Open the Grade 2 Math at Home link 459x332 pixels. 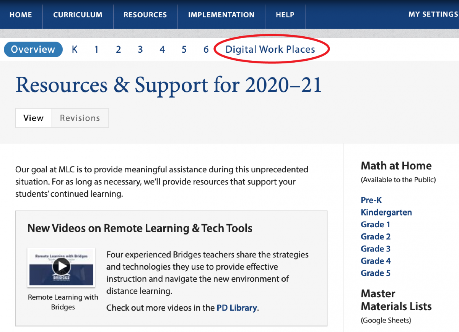pos(376,236)
